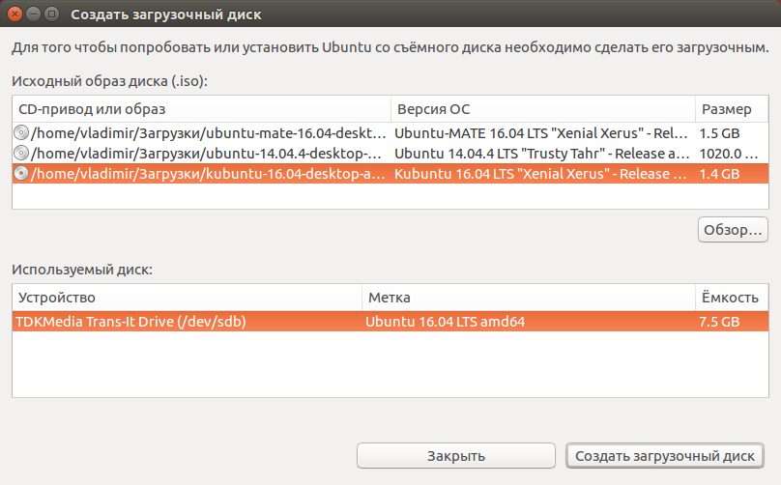Choose the TDKMedia Trans-It Drive device

pos(390,322)
